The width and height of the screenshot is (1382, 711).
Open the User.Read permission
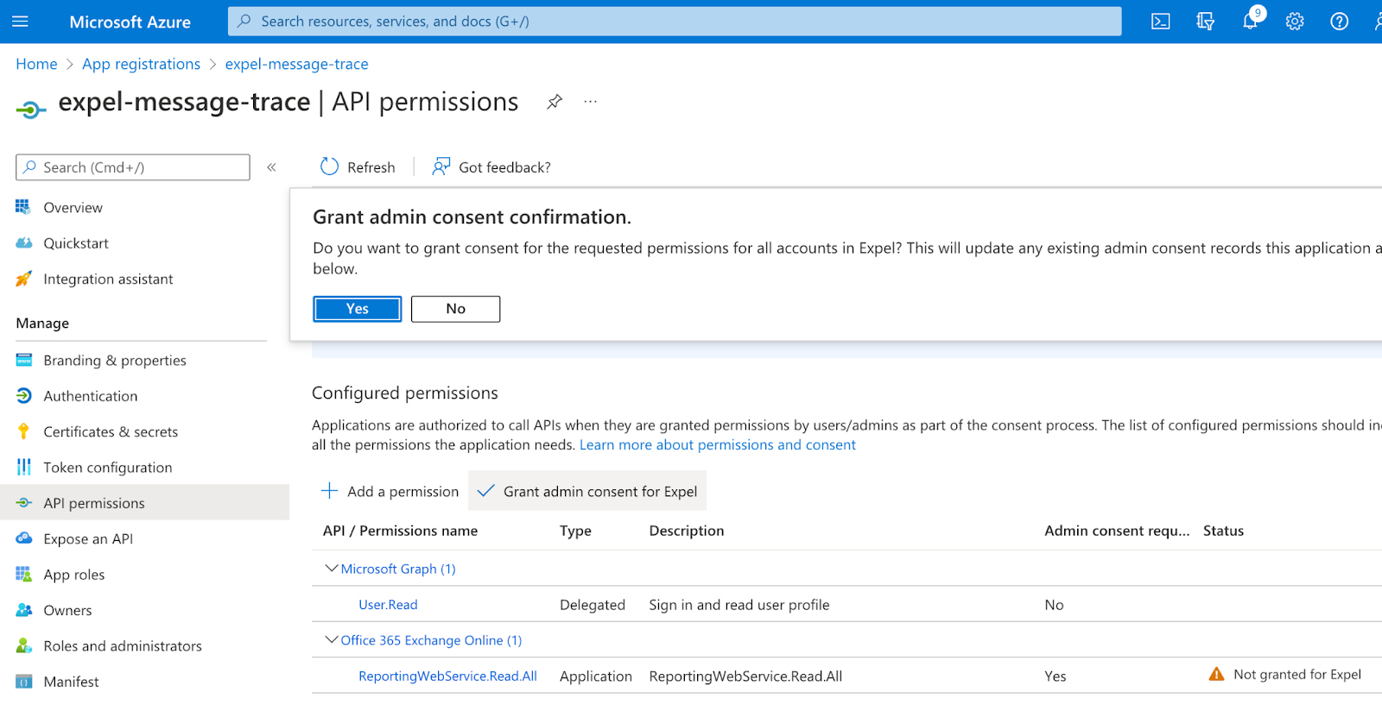pos(388,605)
